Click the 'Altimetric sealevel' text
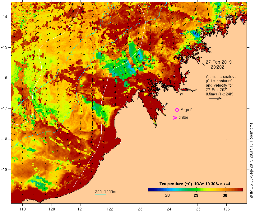The height and width of the screenshot is (212, 255). pyautogui.click(x=222, y=77)
